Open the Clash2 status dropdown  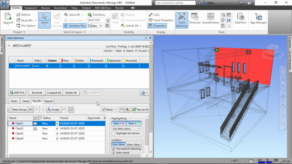click(57, 128)
